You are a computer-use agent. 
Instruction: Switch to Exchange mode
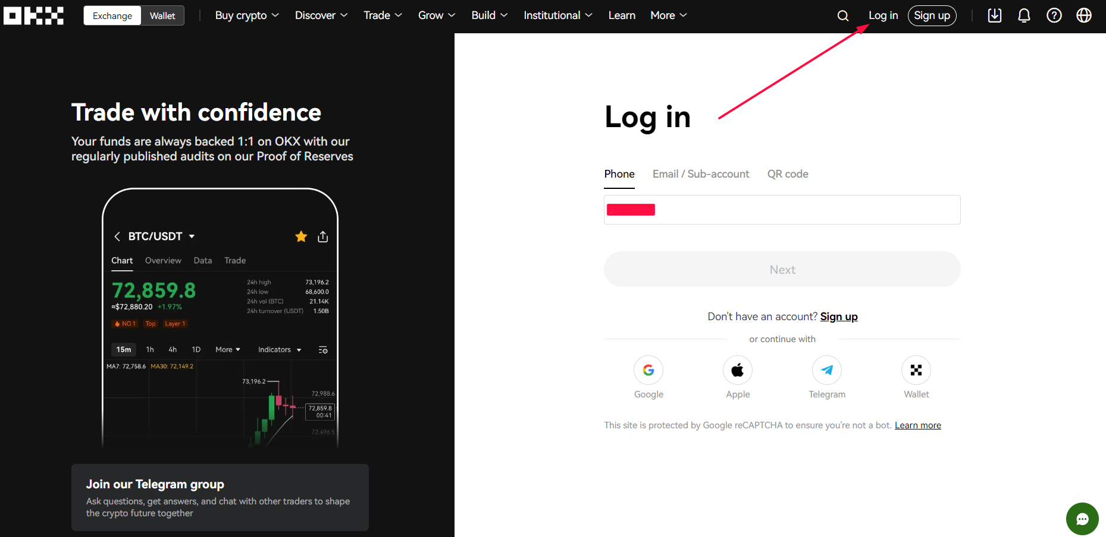[x=112, y=15]
